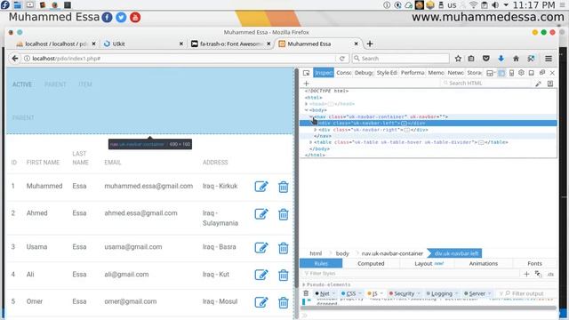569x320 pixels.
Task: Clear the web console with trash icon
Action: coord(306,293)
